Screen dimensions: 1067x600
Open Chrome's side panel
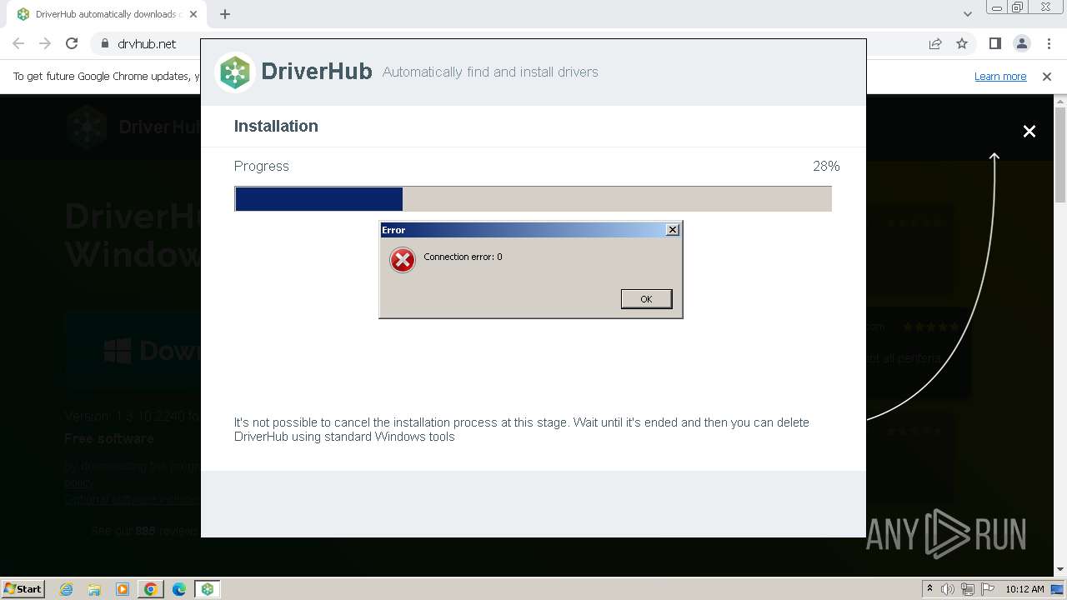click(x=994, y=43)
